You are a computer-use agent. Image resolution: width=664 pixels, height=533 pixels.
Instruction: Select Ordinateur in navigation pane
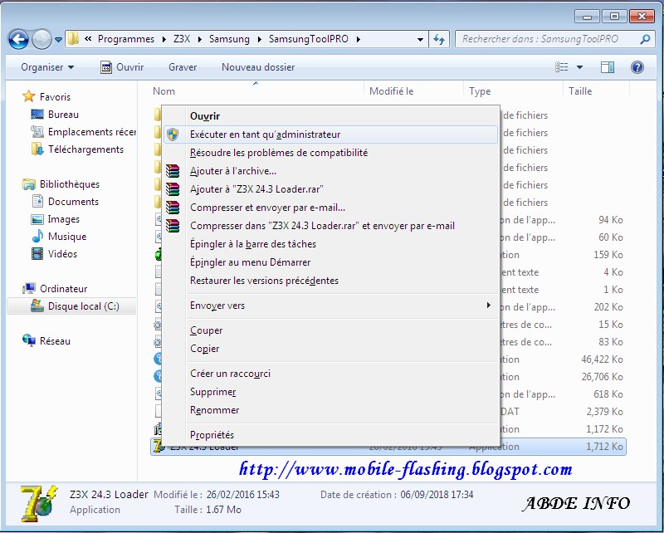click(55, 289)
